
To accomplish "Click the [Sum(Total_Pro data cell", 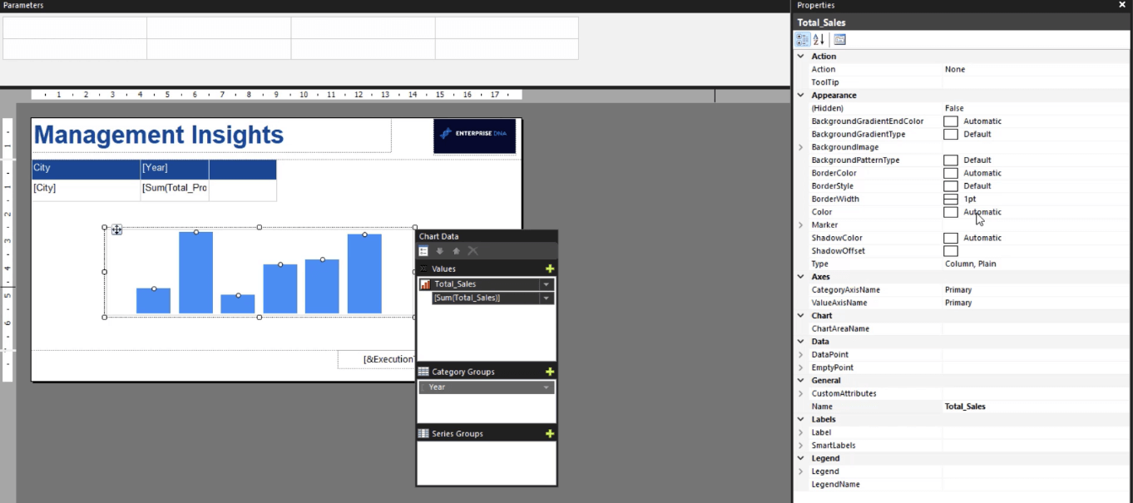I will pos(175,190).
